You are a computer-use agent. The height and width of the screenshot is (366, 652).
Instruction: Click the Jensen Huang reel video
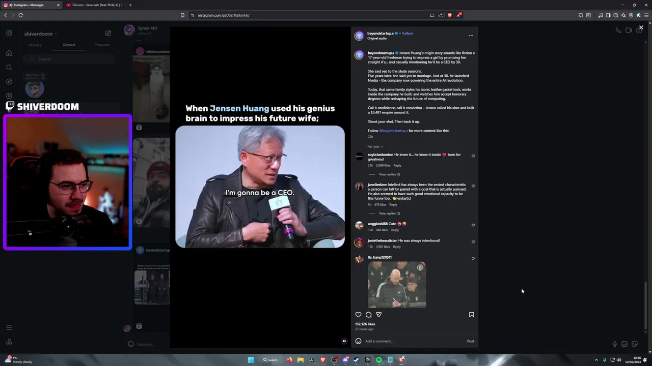[260, 187]
